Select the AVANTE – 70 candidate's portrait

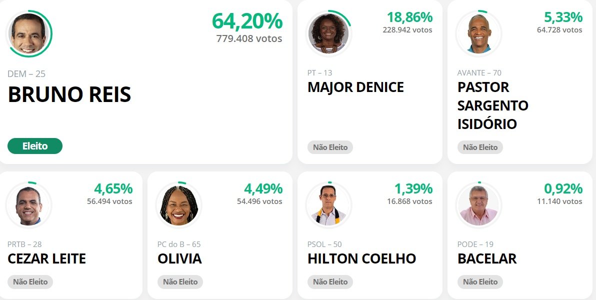(478, 34)
